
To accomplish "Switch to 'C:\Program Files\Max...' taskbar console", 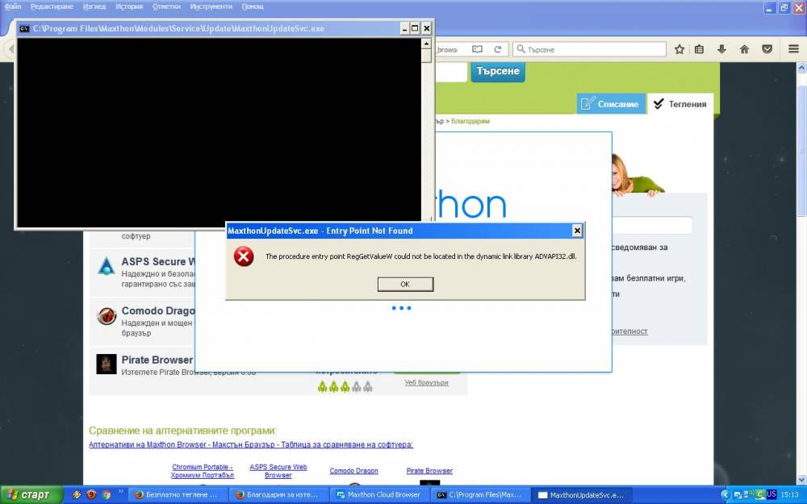I will (x=479, y=495).
